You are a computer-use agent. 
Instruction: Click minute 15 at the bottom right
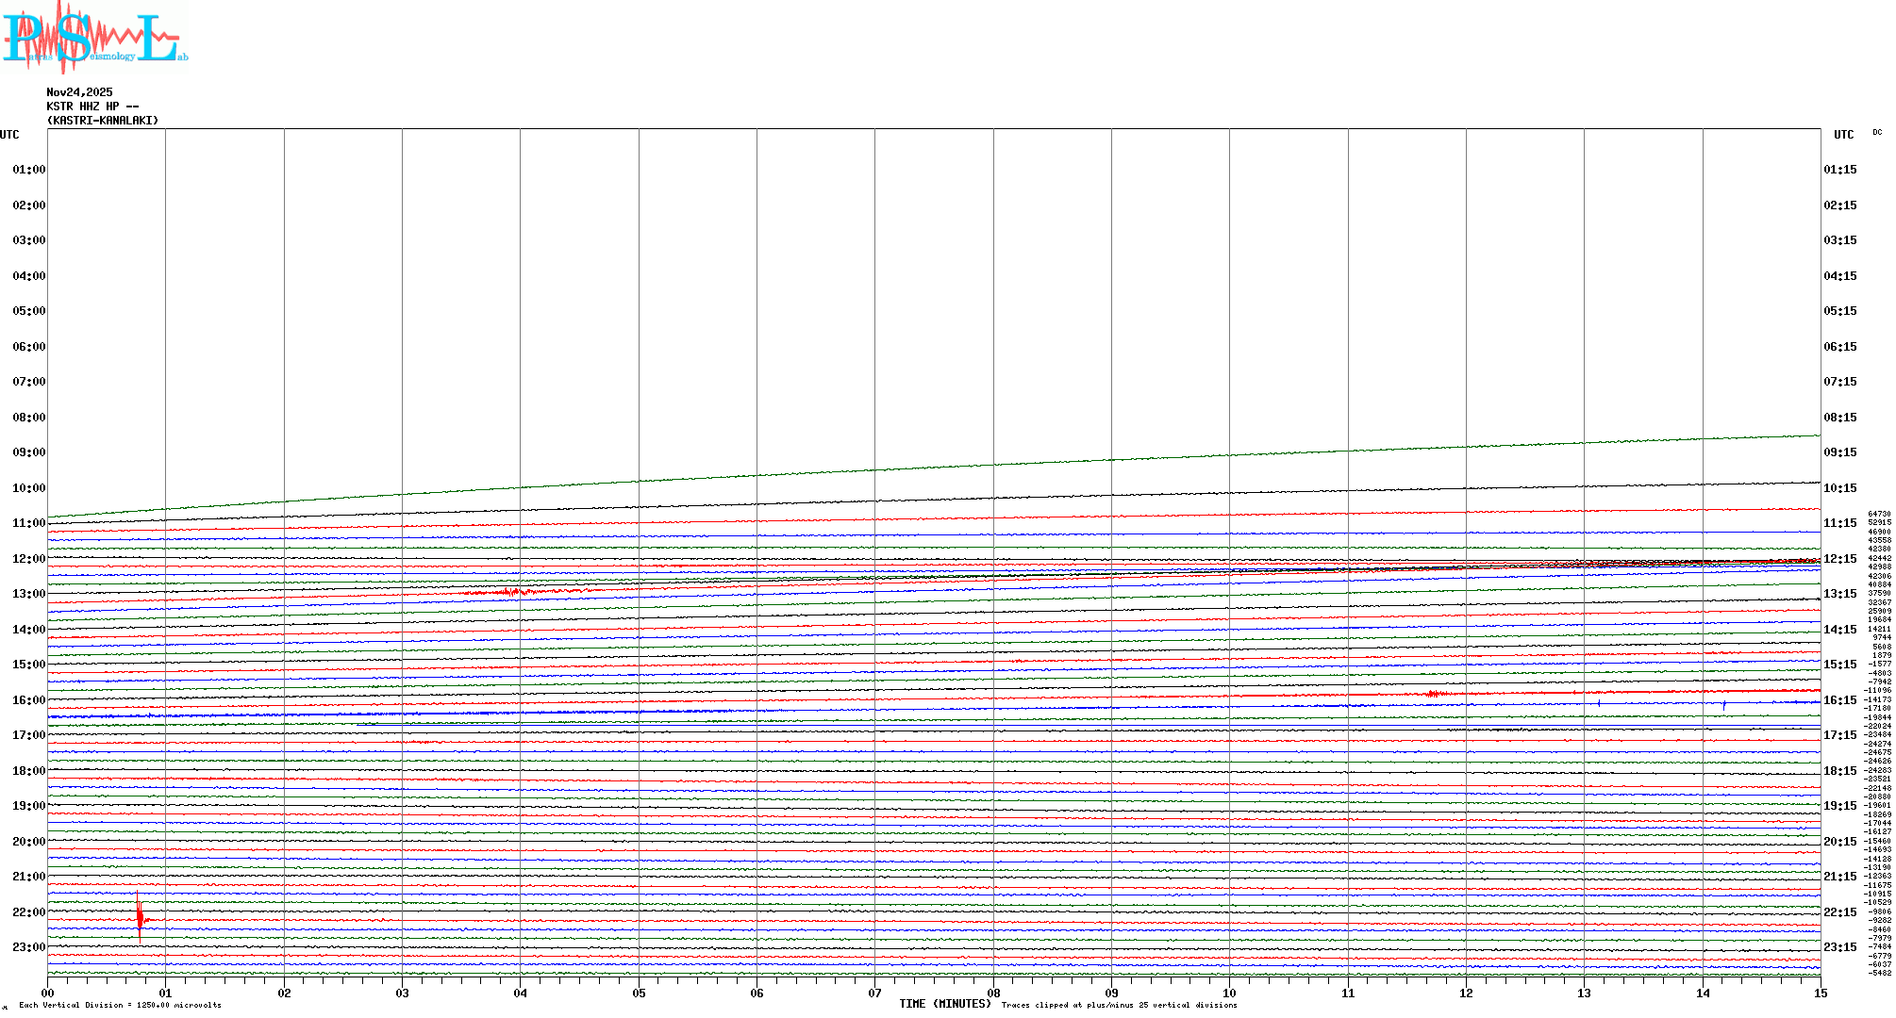coord(1820,993)
